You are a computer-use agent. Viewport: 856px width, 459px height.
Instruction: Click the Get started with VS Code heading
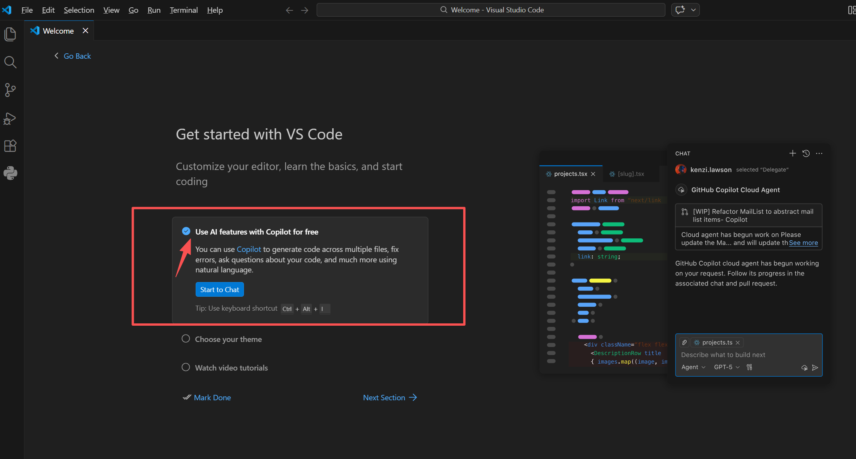(x=259, y=134)
